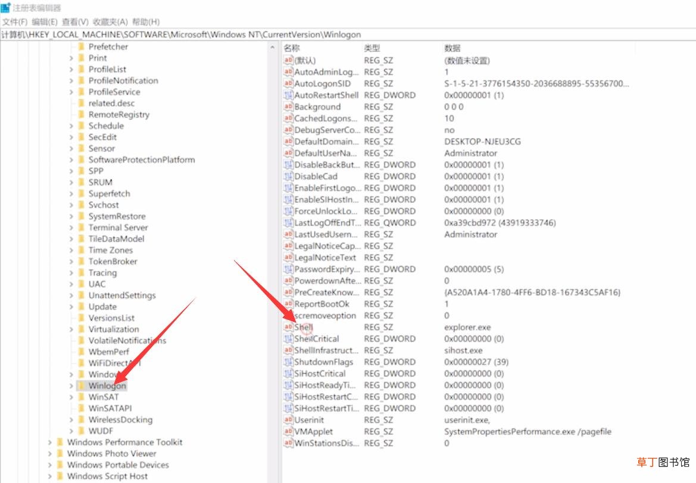Click the tree pane scroll up arrow

273,47
